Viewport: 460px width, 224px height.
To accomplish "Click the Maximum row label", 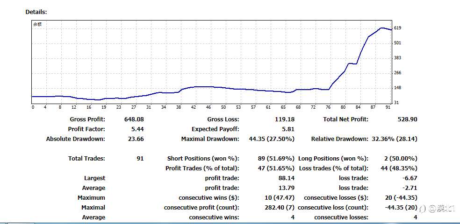I will pyautogui.click(x=91, y=198).
